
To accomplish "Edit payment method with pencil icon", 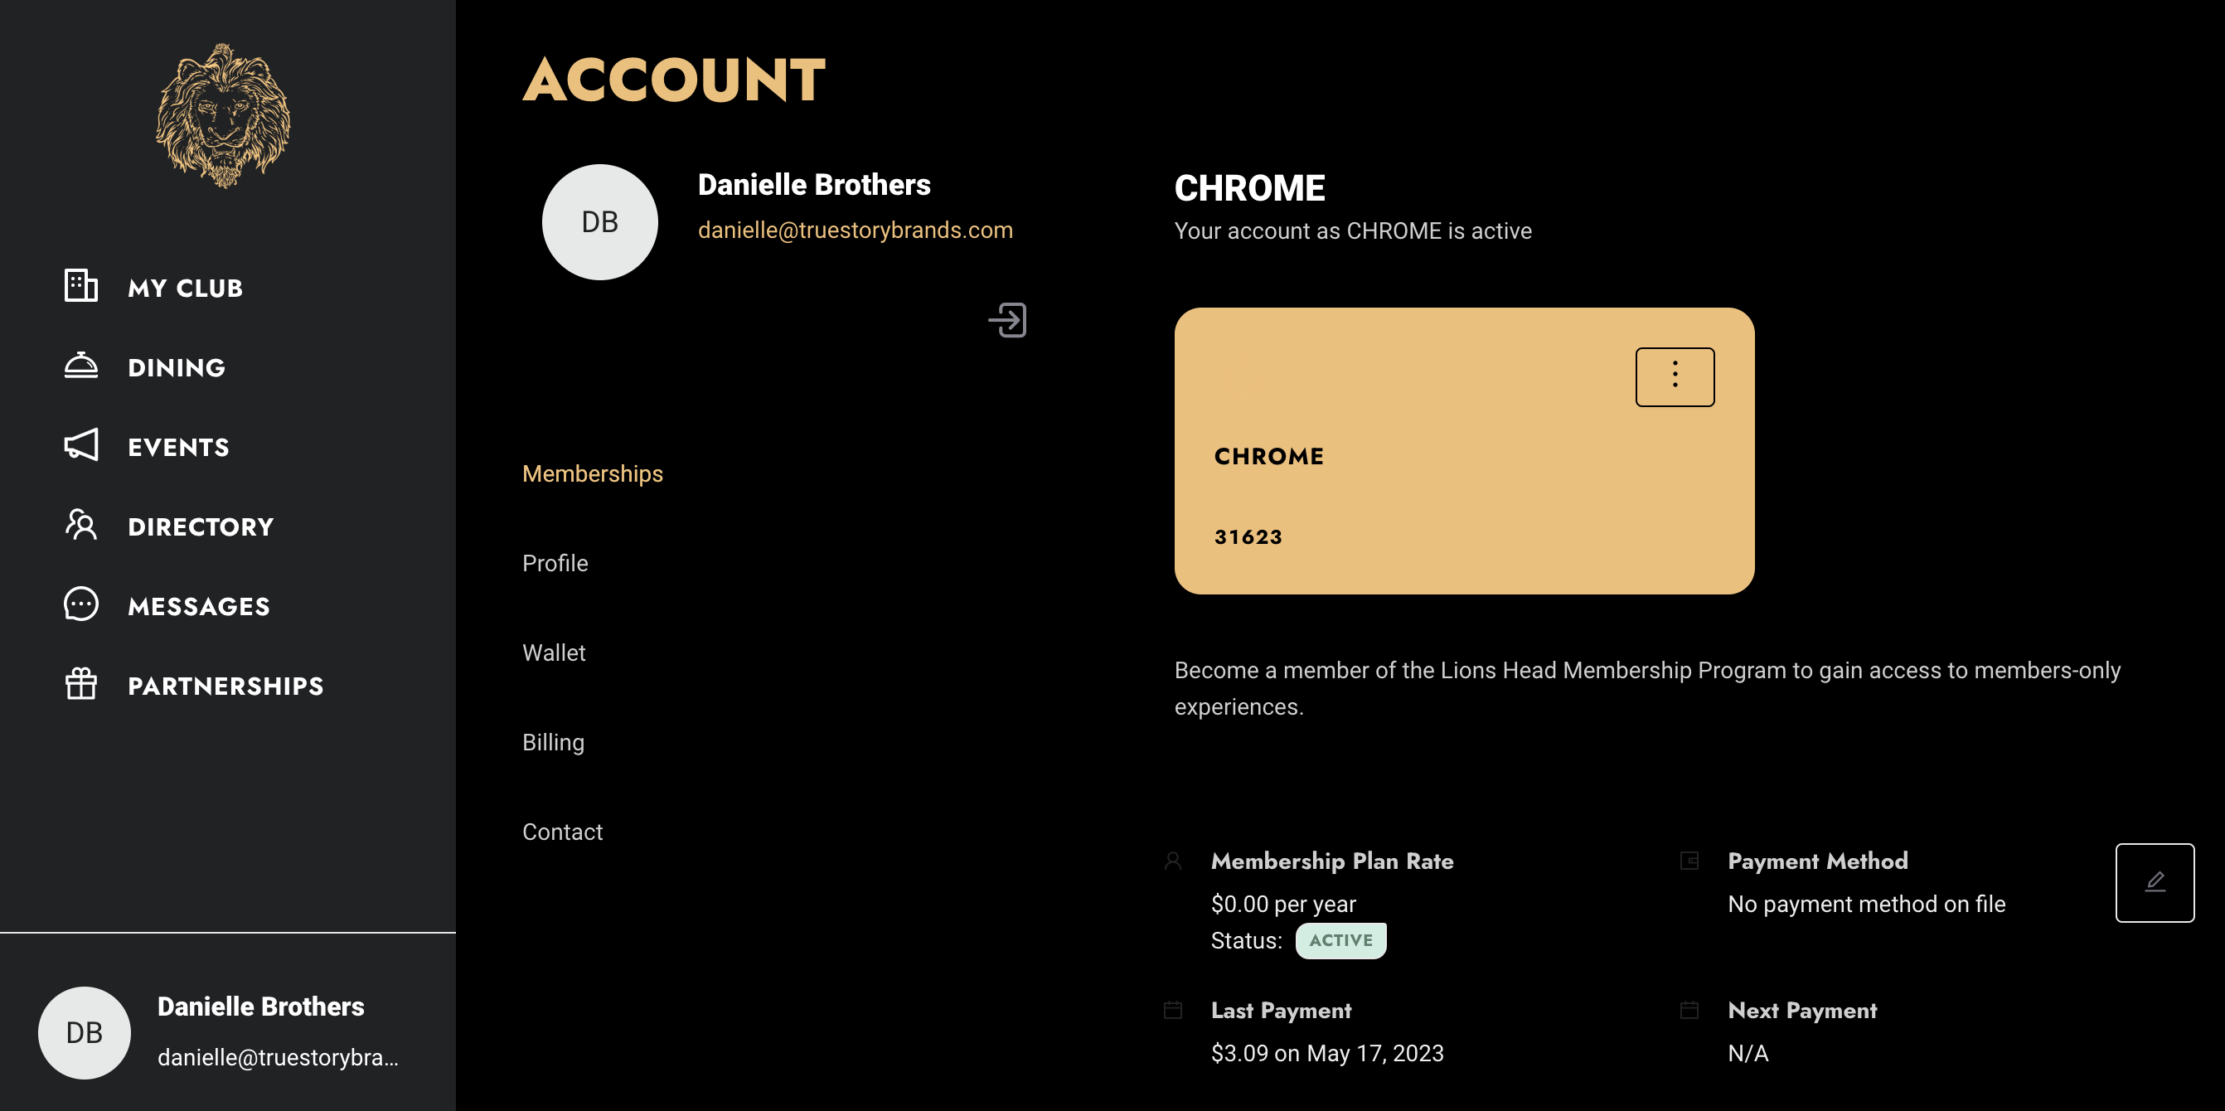I will [2155, 882].
